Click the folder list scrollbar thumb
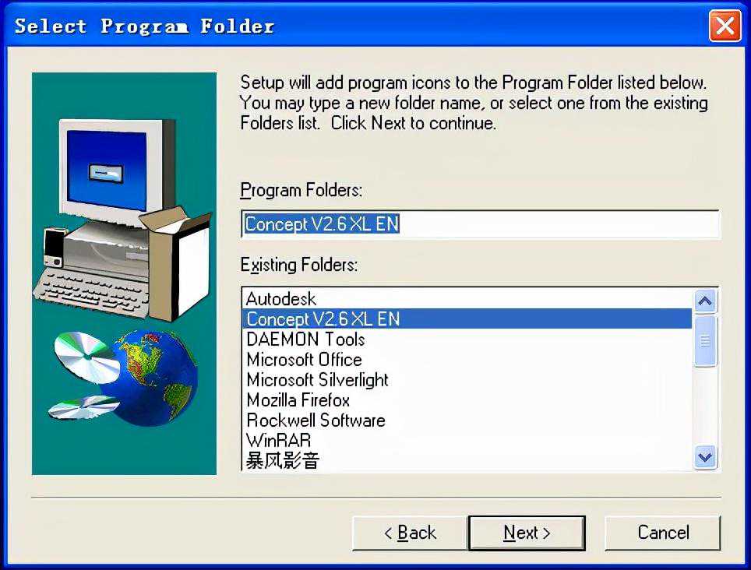This screenshot has height=570, width=751. click(x=705, y=341)
